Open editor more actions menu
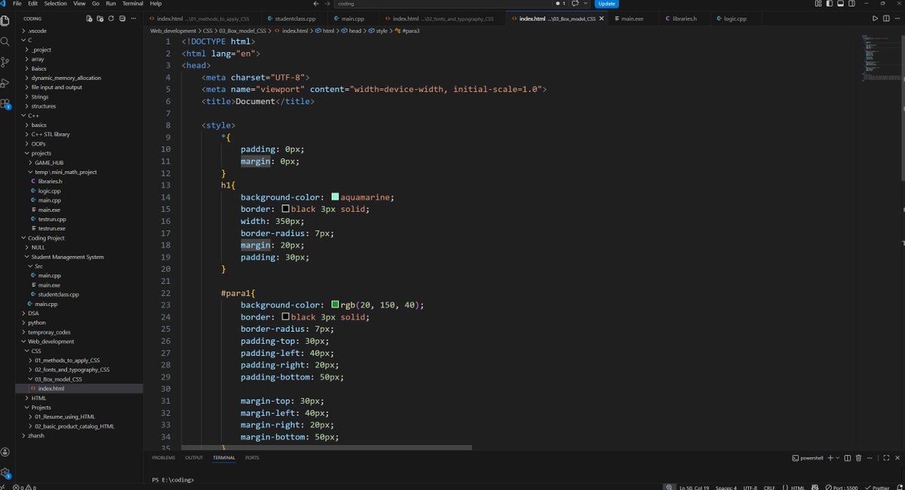This screenshot has height=490, width=905. (x=897, y=18)
